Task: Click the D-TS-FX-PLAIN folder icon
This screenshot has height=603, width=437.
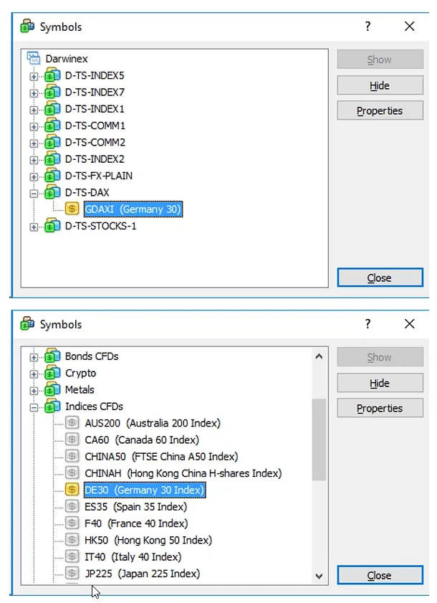Action: (x=52, y=176)
